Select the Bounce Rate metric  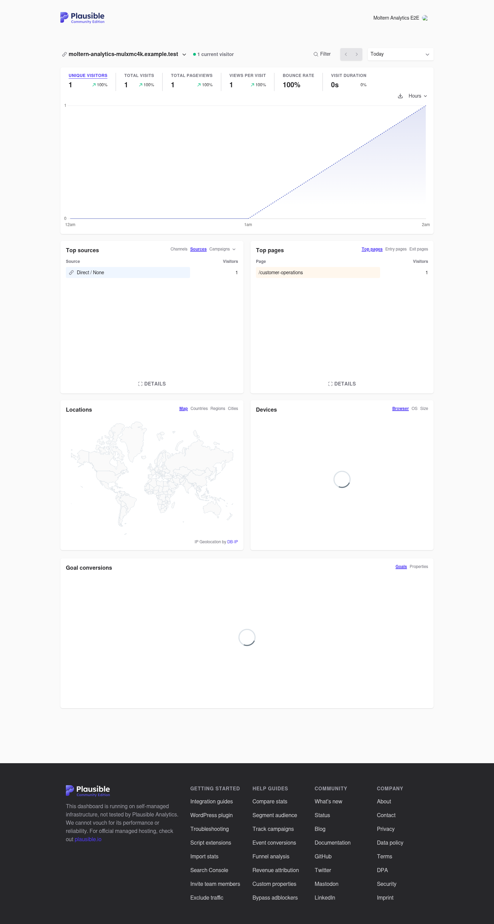point(298,81)
